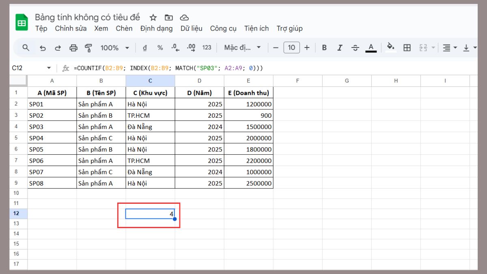Click the Sheets home logo icon
Image resolution: width=487 pixels, height=274 pixels.
click(22, 22)
